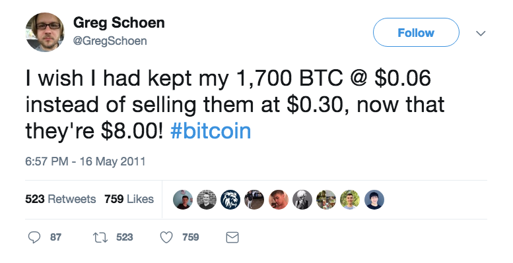Click the @GregSchoen handle
Viewport: 513px width, 263px height.
point(110,41)
